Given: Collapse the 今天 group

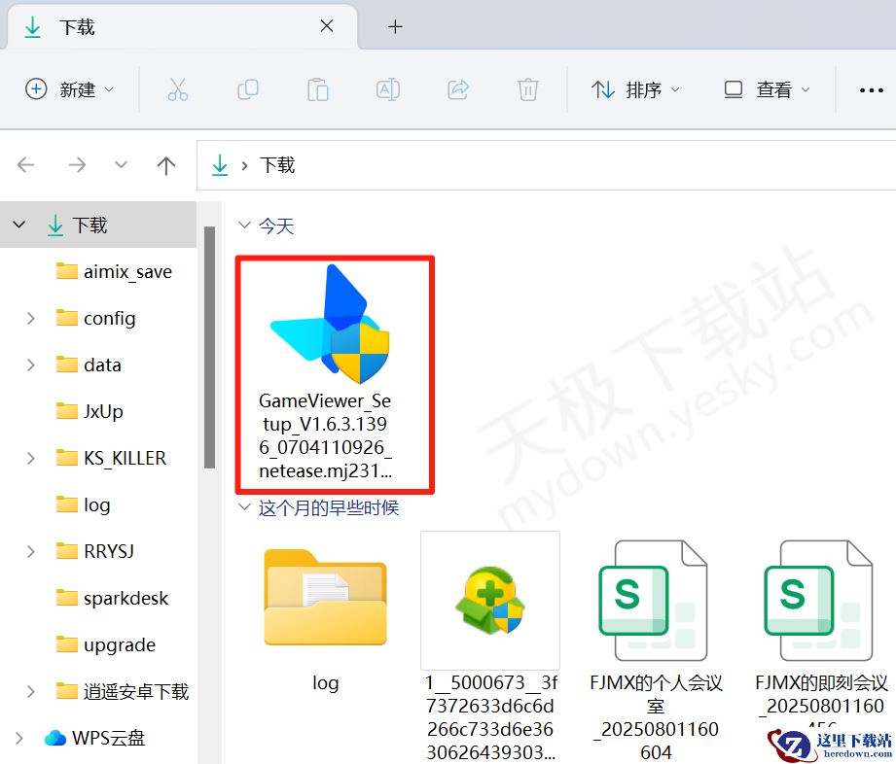Looking at the screenshot, I should click(244, 225).
